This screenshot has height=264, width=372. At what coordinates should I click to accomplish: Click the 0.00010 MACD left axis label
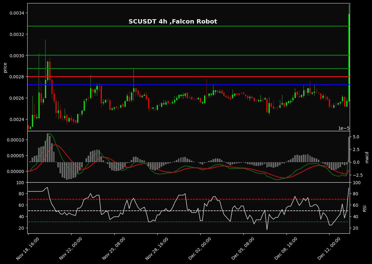click(16, 140)
